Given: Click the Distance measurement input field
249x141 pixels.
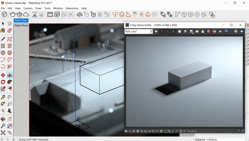Looking at the screenshot, I should pos(226,139).
